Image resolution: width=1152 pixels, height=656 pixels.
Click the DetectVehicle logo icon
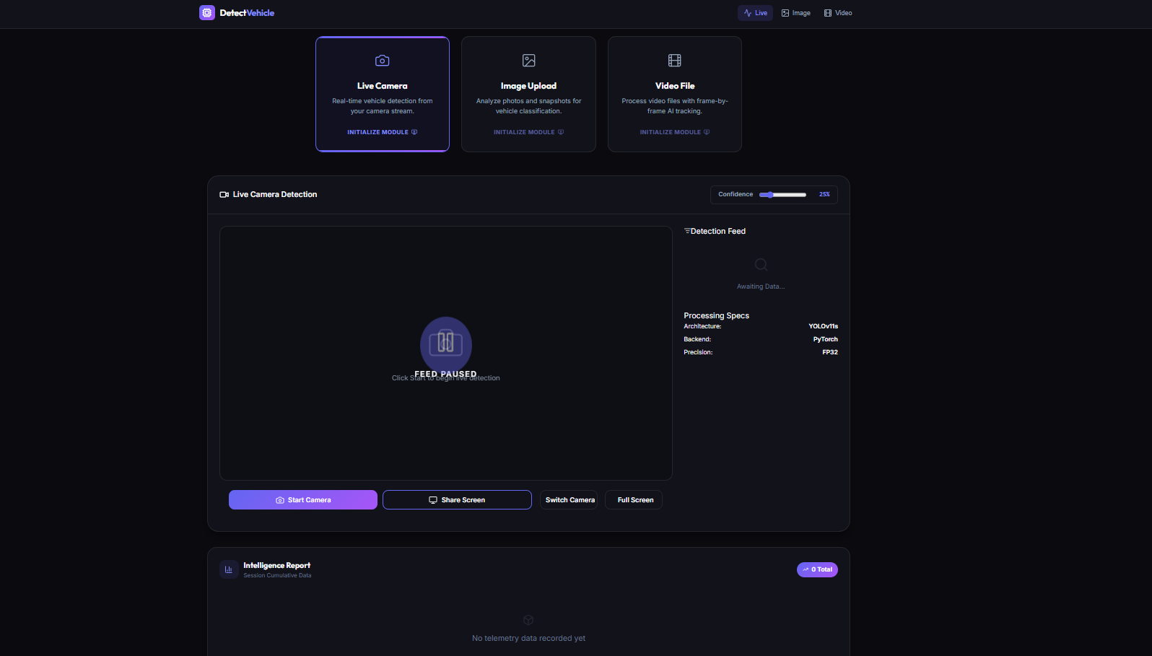[207, 13]
